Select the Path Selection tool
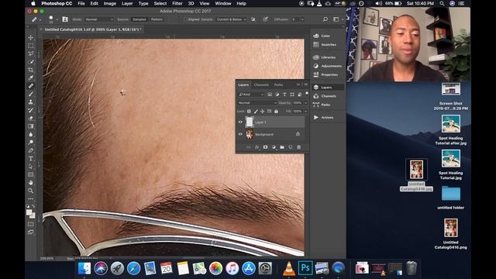496x279 pixels. [31, 167]
